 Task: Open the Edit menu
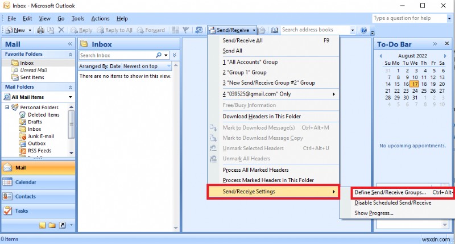pos(27,19)
